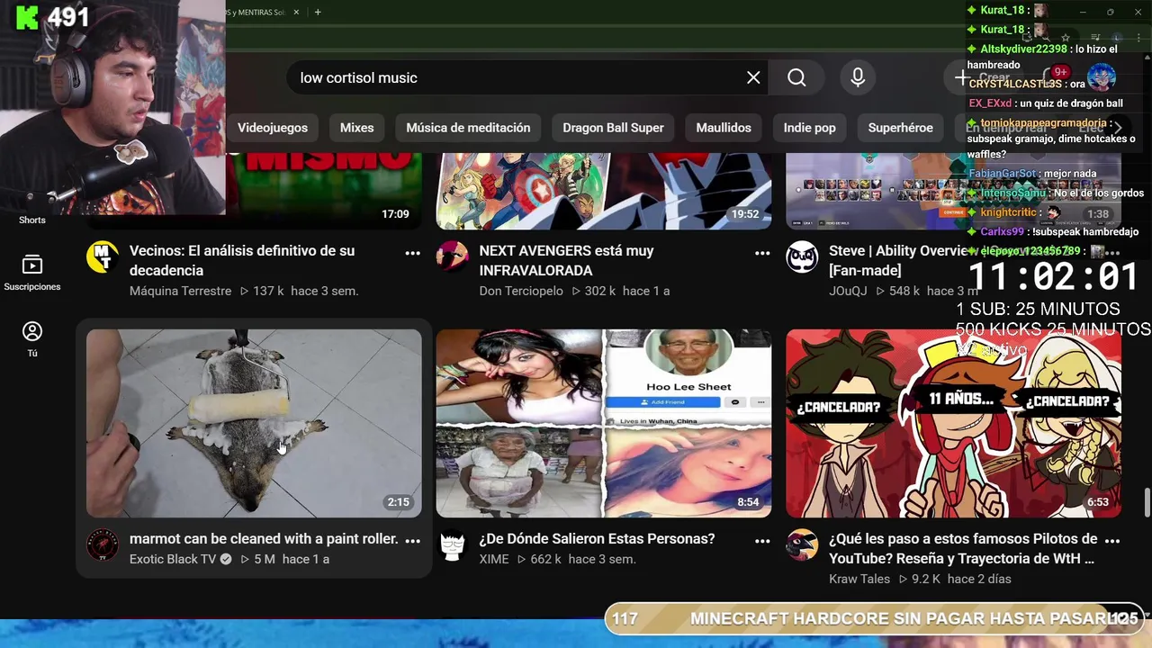Click the user avatar at top right

(1102, 77)
